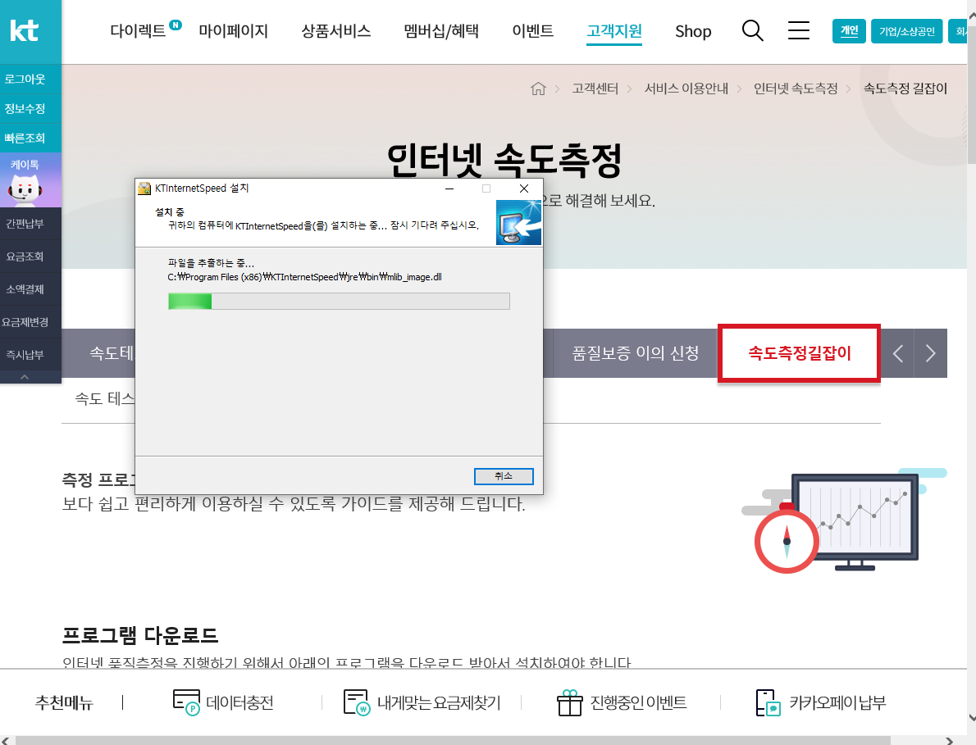This screenshot has height=745, width=976.
Task: Click the 인터넷 속도측정 page title
Action: tap(504, 160)
